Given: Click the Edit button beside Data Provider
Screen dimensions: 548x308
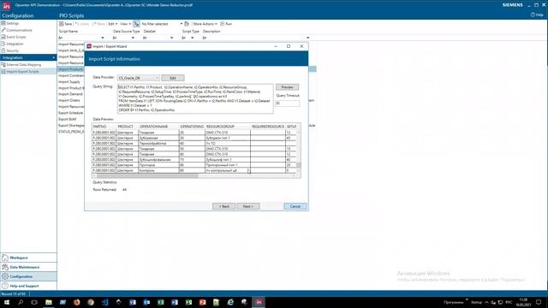Looking at the screenshot, I should tap(173, 78).
